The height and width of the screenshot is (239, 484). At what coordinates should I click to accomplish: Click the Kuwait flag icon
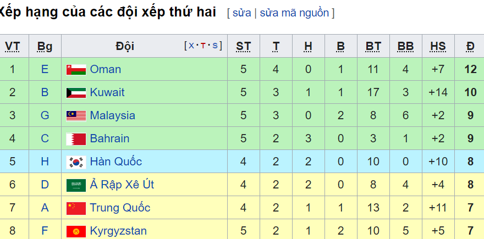point(76,92)
